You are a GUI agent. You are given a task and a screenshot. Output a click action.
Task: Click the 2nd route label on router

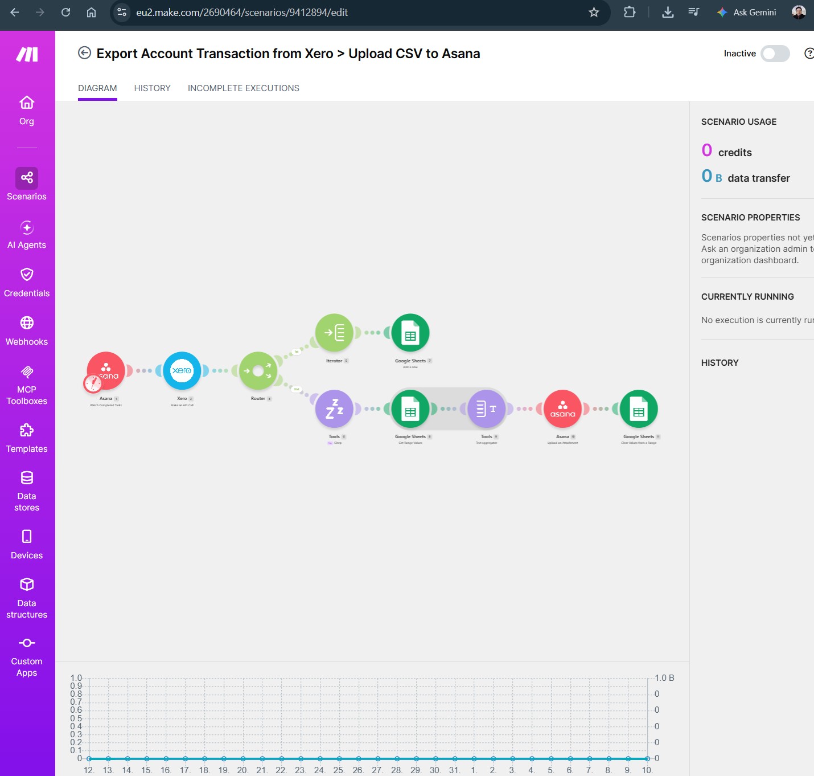(297, 389)
